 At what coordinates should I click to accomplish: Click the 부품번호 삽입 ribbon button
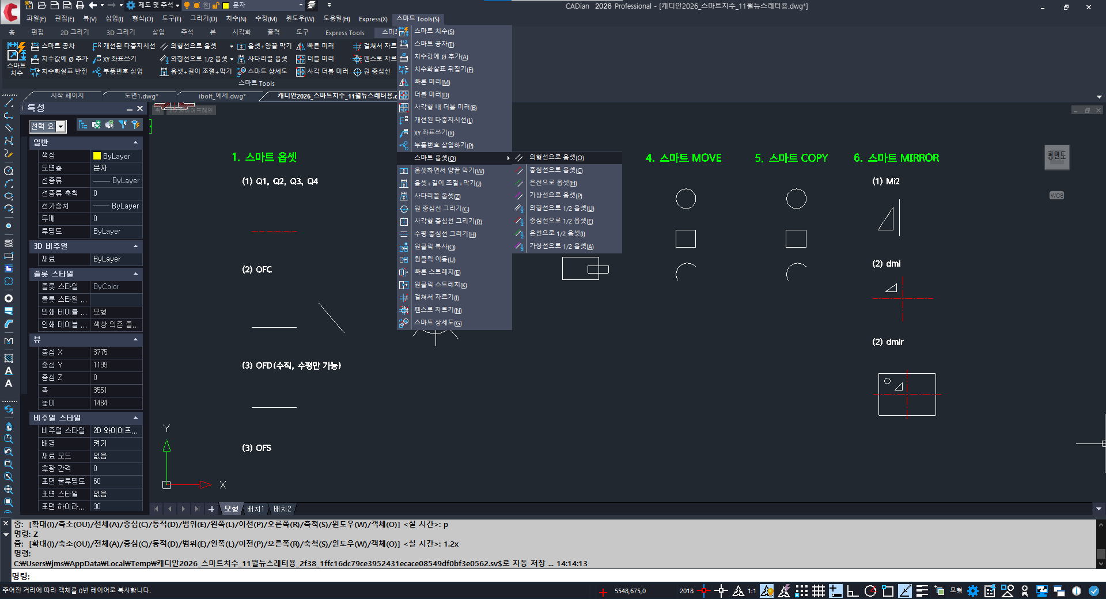coord(118,71)
